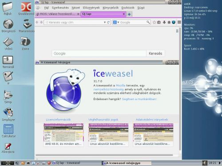Bookmark this page with the star icon
Screen dimensions: 222x166
tap(154, 22)
